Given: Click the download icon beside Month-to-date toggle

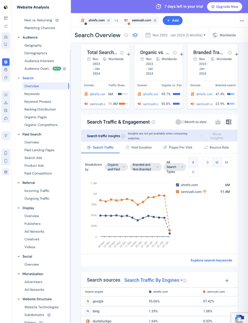Looking at the screenshot, I should click(x=218, y=122).
